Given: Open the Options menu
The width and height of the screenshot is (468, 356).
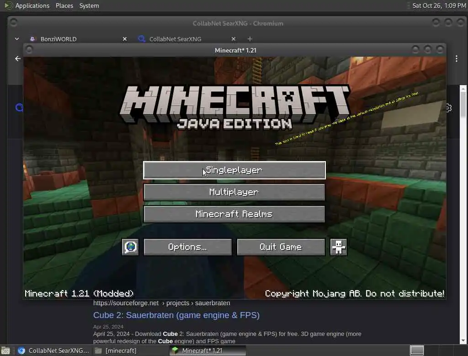Looking at the screenshot, I should click(187, 247).
